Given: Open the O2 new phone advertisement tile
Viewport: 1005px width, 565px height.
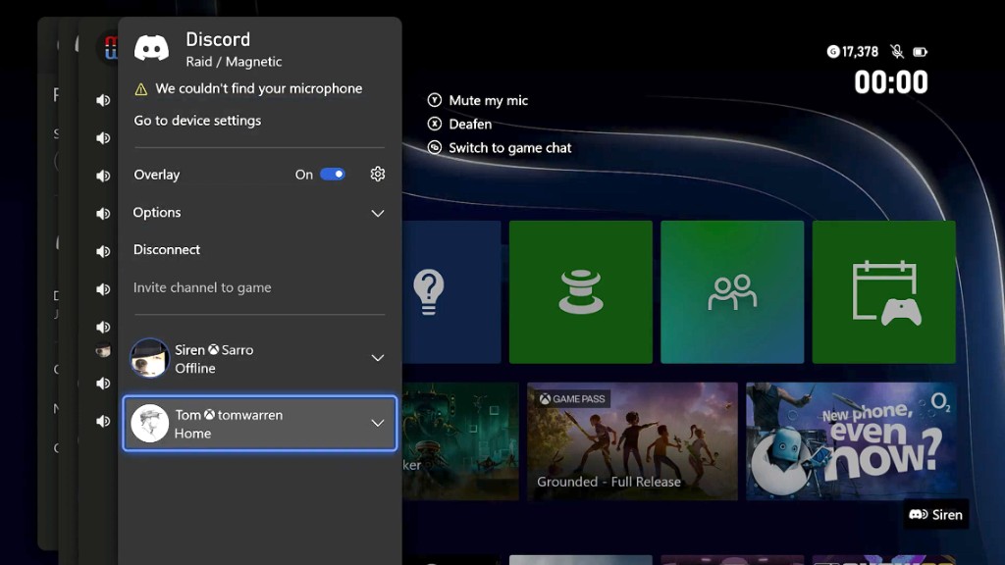Looking at the screenshot, I should click(x=851, y=441).
